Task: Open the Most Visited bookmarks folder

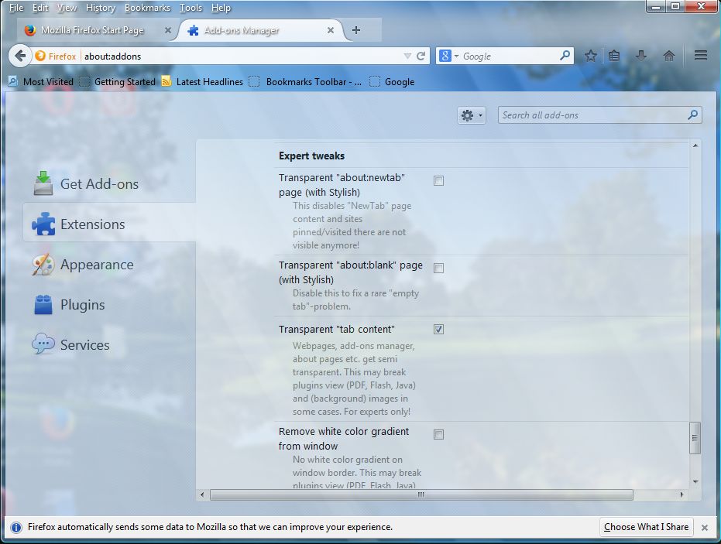Action: point(41,82)
